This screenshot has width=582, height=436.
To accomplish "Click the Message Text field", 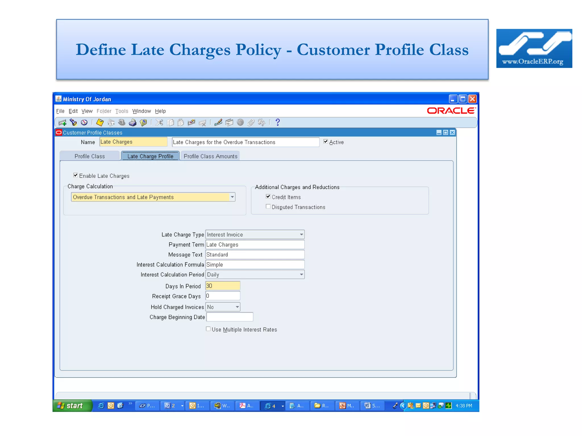I will coord(255,254).
